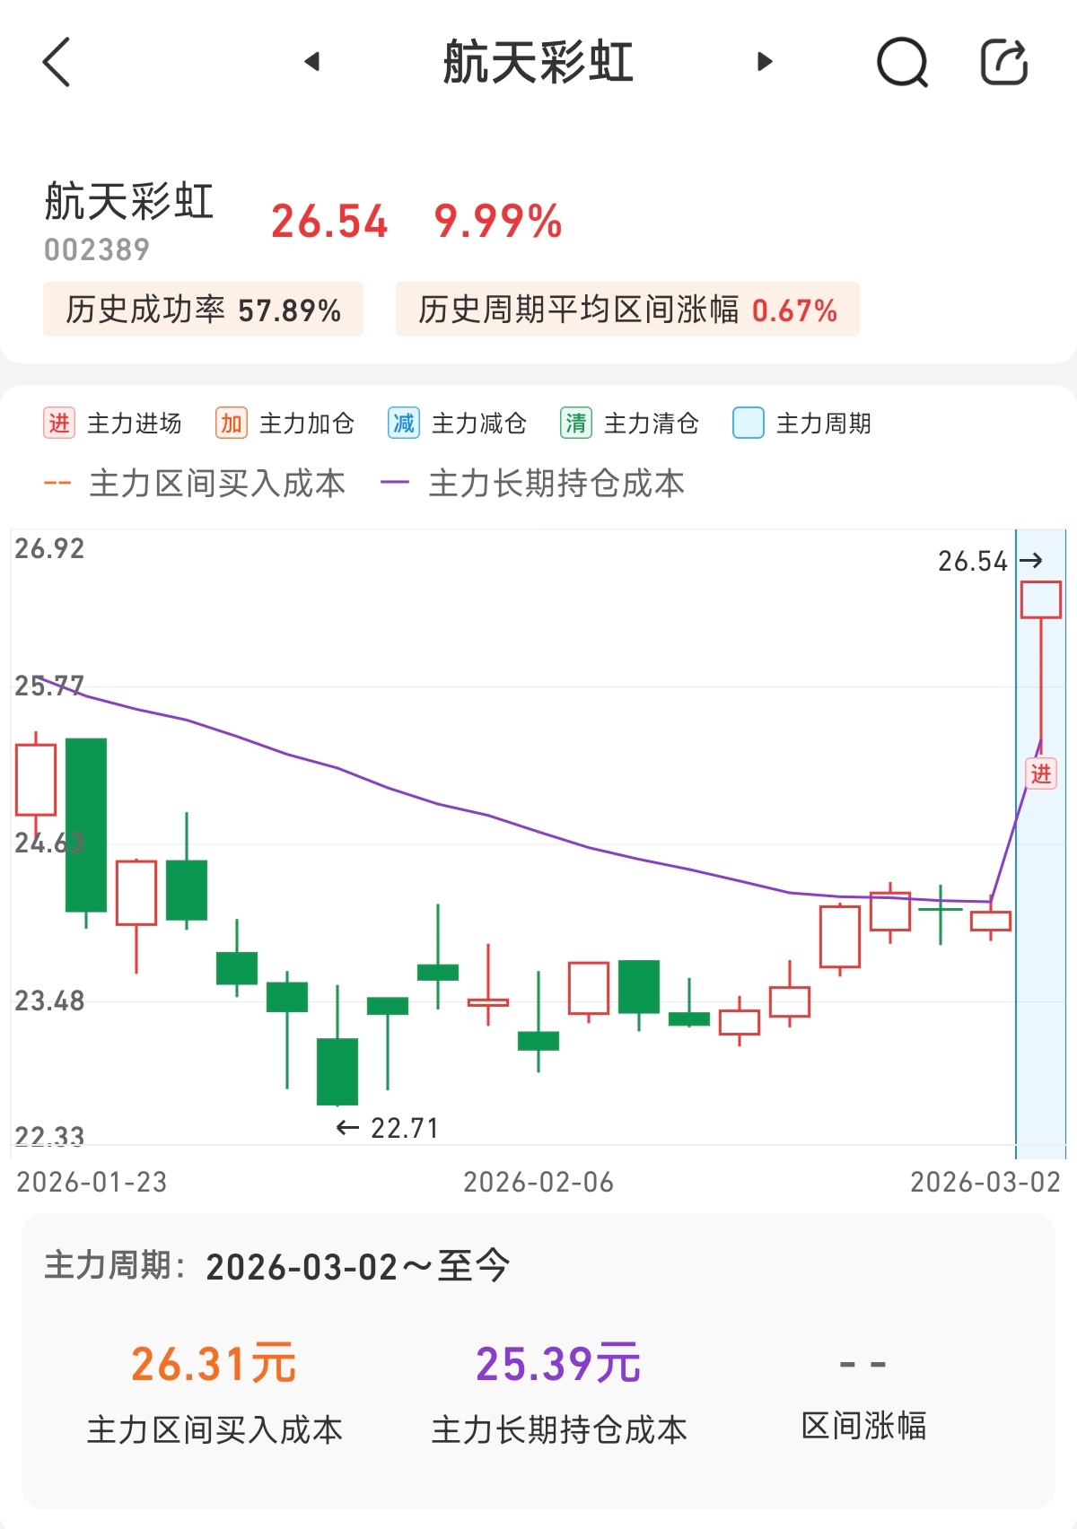Viewport: 1077px width, 1529px height.
Task: Toggle the 主力长期持仓成本 legend line
Action: point(533,484)
